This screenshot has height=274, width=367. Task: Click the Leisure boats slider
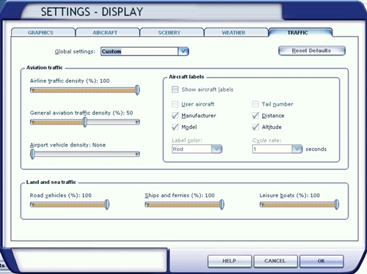pos(299,204)
